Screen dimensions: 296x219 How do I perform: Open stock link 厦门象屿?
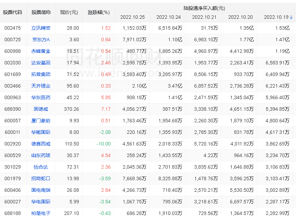[x=41, y=121]
